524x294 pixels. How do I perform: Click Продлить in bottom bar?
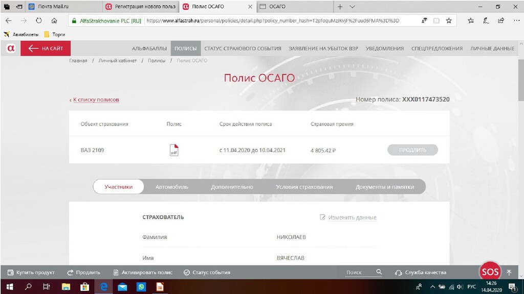tap(83, 273)
